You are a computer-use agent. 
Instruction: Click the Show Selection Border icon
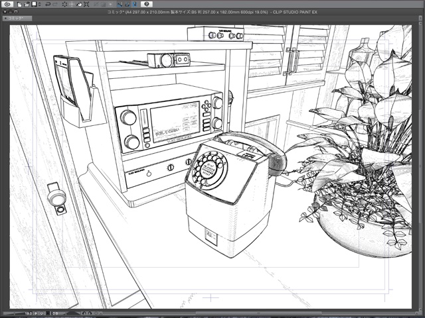(x=111, y=5)
